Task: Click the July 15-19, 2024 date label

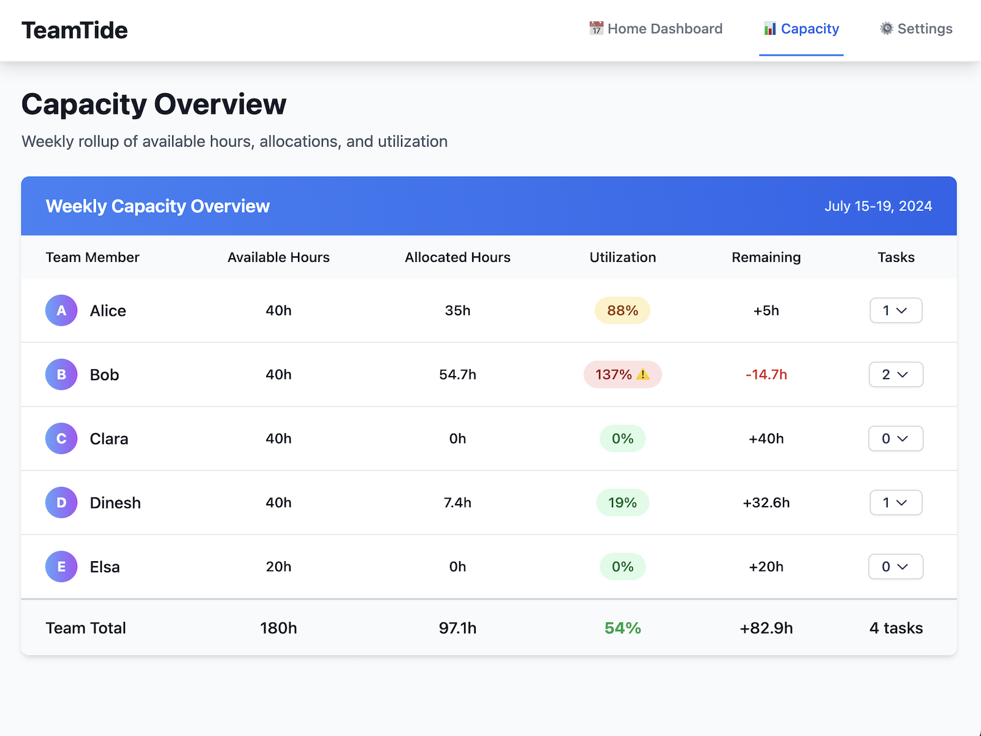Action: 879,206
